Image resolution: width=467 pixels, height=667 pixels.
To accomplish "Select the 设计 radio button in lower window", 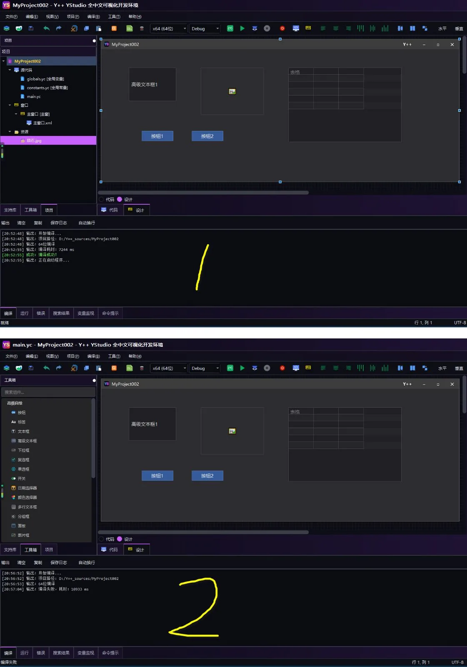I will click(120, 539).
